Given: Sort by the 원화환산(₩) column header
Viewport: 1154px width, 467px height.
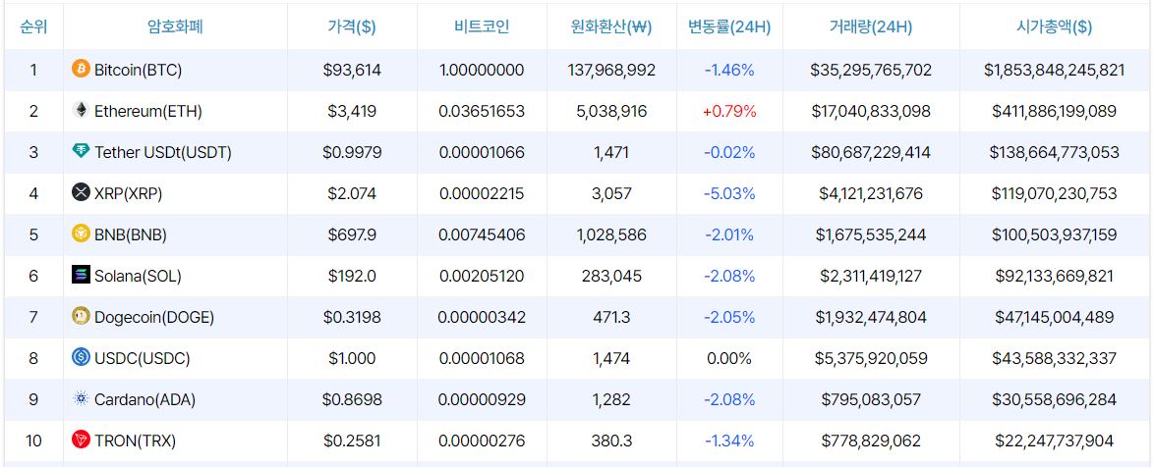Looking at the screenshot, I should pyautogui.click(x=611, y=27).
